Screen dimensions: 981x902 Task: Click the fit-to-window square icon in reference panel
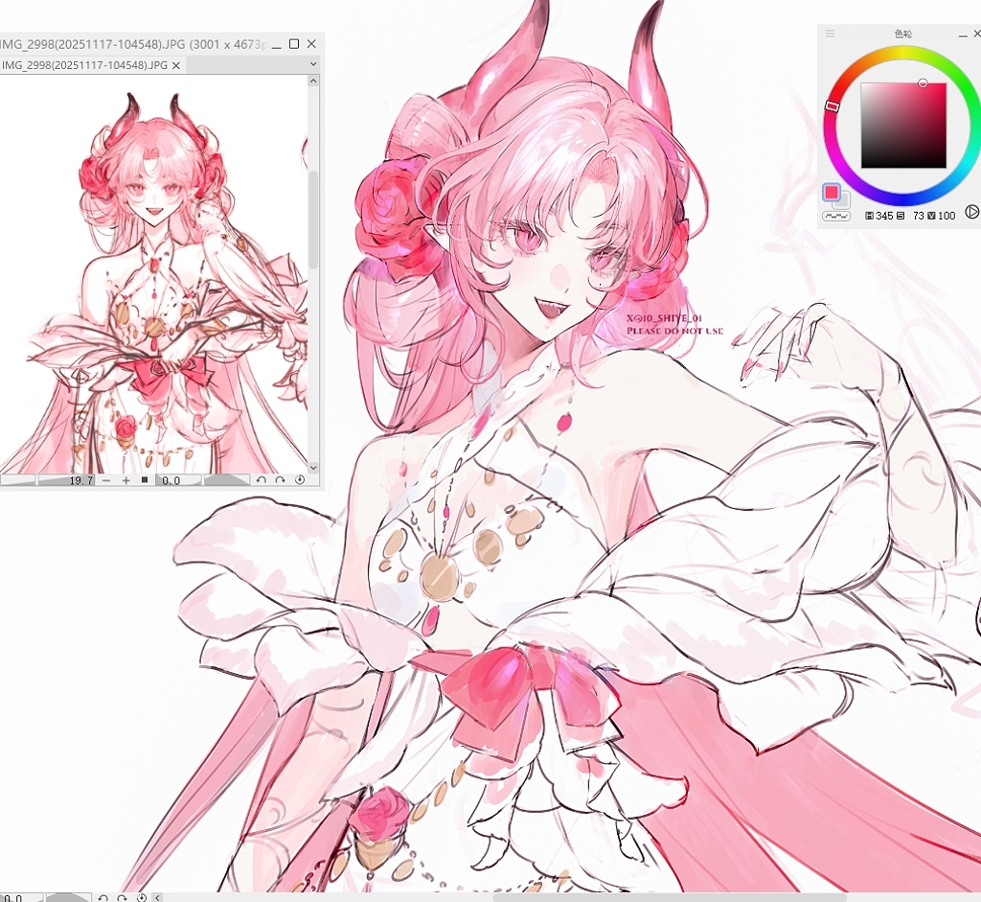click(x=145, y=480)
